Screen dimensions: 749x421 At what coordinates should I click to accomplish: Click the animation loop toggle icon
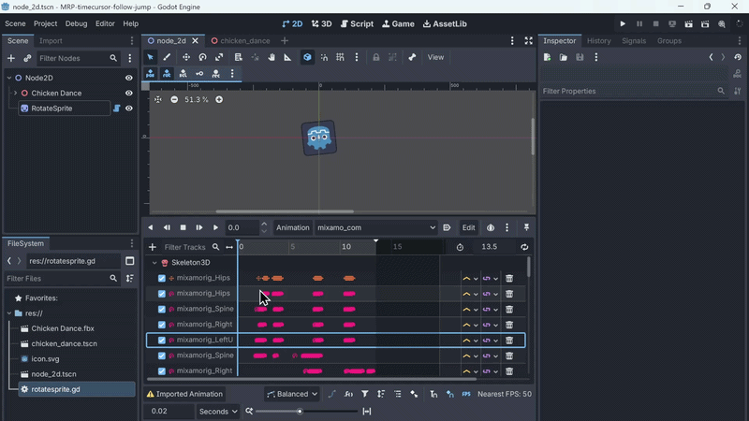pos(524,247)
